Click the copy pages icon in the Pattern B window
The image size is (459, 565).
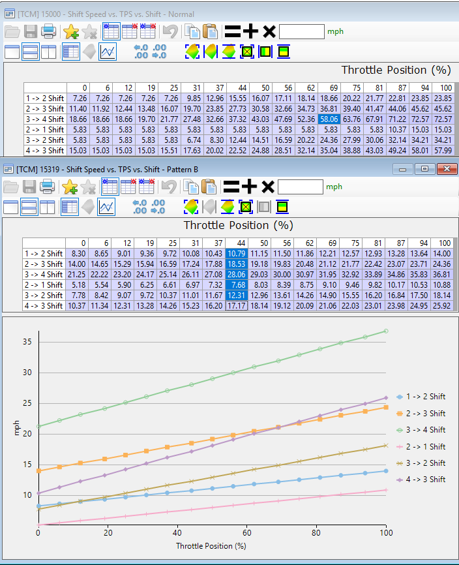point(191,187)
